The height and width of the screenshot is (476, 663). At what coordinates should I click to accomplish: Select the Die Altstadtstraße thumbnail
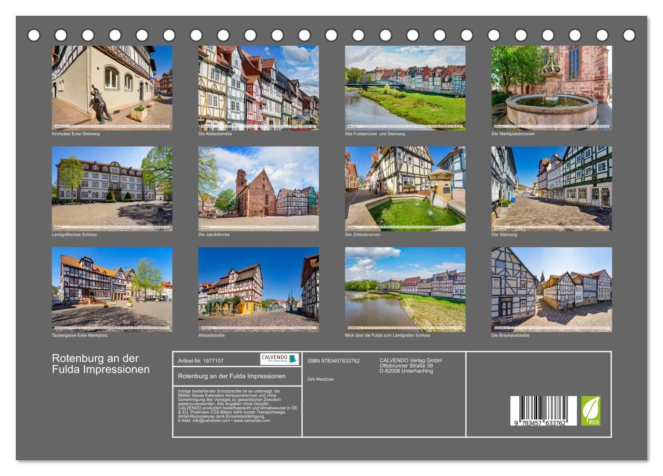pyautogui.click(x=258, y=87)
